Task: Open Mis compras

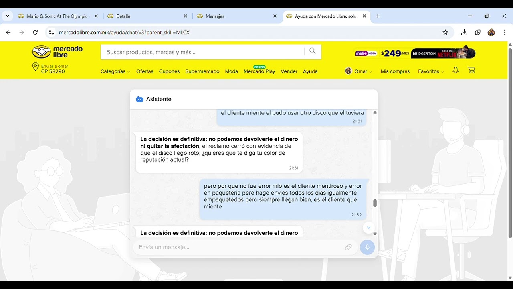Action: pyautogui.click(x=395, y=71)
